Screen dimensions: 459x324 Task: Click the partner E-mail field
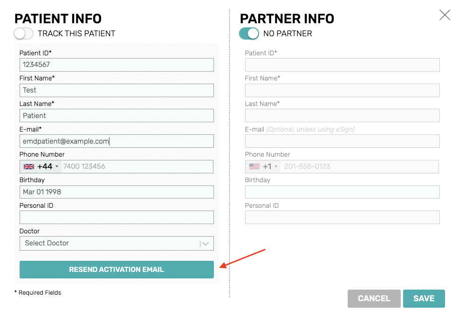coord(342,141)
